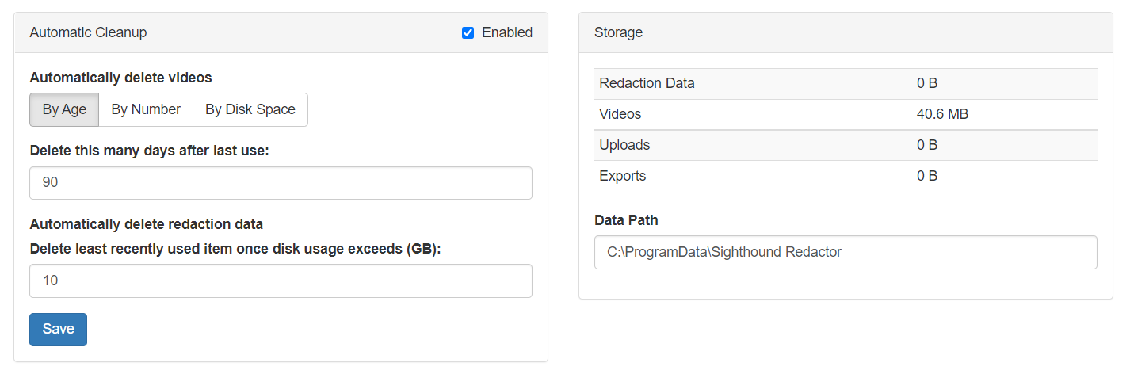This screenshot has width=1130, height=374.
Task: Choose the By Disk Space option
Action: pos(250,109)
